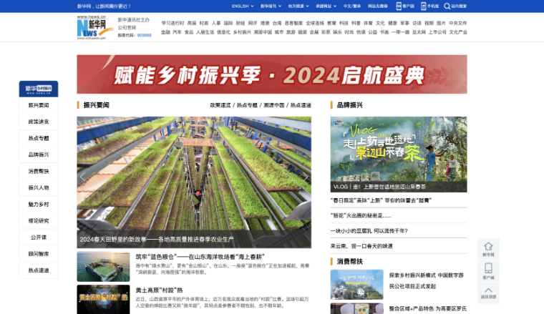Open 网站无障碍 accessibility link
Image resolution: width=544 pixels, height=314 pixels.
[377, 6]
